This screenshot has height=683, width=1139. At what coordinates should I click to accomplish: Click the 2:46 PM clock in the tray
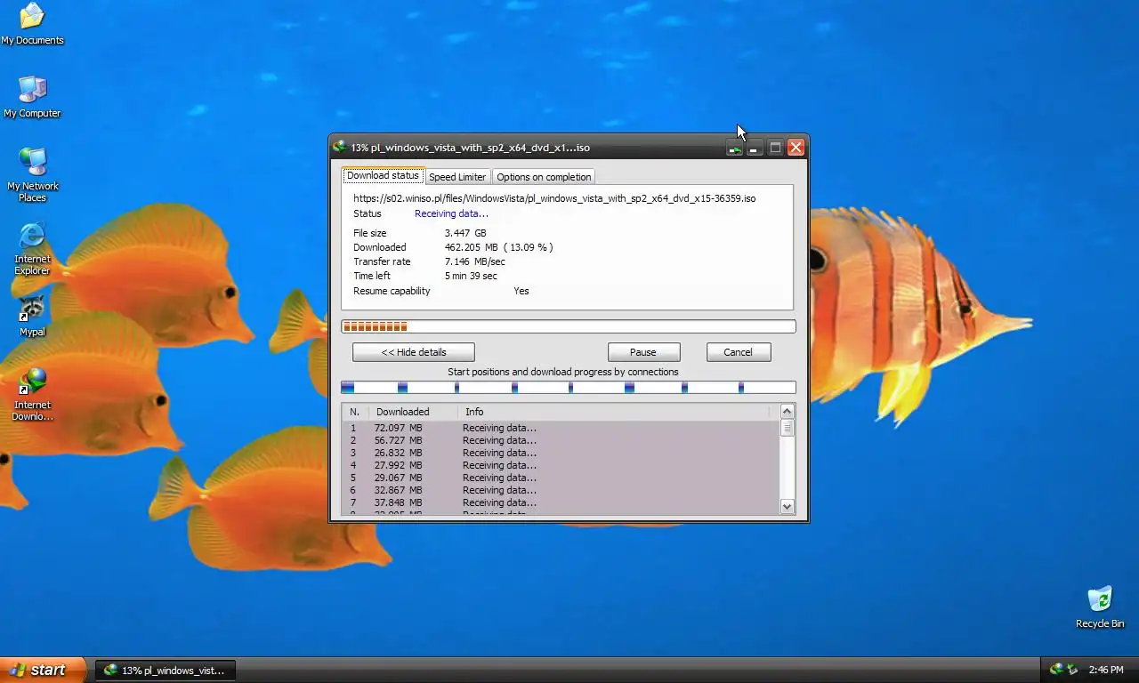[1106, 670]
